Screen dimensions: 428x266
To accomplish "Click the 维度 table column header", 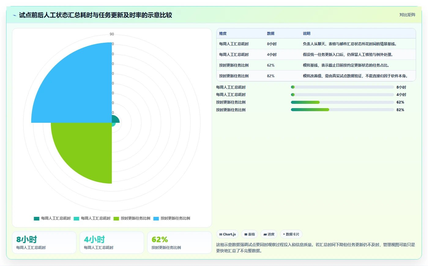I will point(223,34).
